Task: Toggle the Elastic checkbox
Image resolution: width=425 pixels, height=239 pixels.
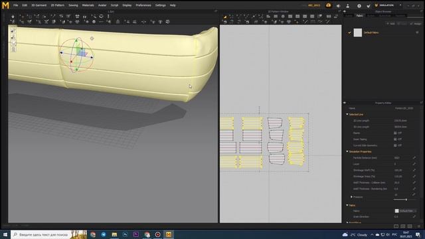Action: click(x=395, y=133)
